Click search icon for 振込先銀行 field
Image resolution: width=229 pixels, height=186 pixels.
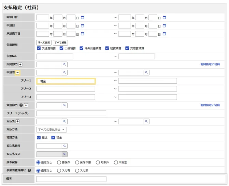(65, 146)
